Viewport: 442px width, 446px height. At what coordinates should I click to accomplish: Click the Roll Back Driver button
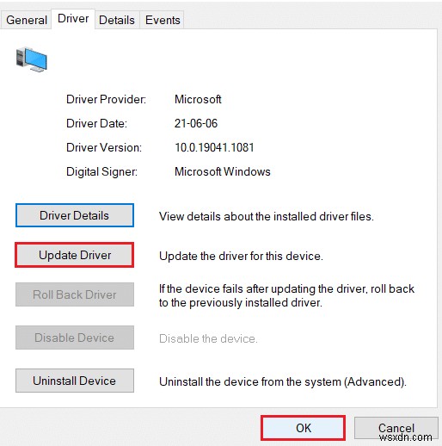click(75, 294)
